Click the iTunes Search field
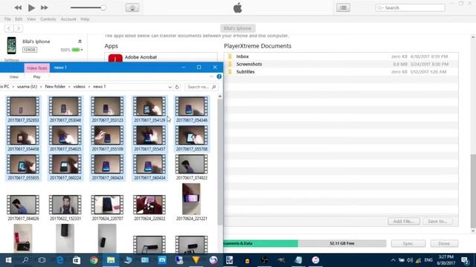 (x=410, y=8)
